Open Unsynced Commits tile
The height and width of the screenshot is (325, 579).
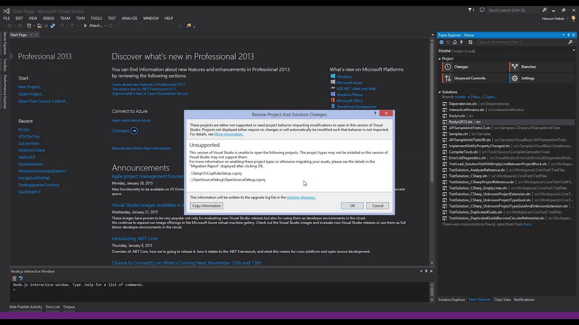click(475, 78)
